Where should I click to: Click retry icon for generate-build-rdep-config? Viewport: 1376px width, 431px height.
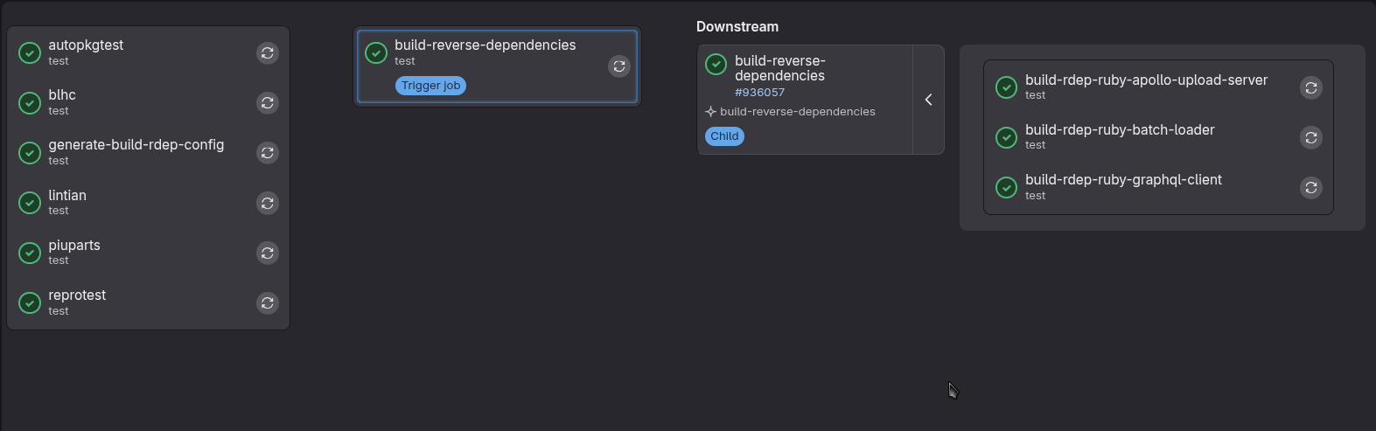(268, 153)
